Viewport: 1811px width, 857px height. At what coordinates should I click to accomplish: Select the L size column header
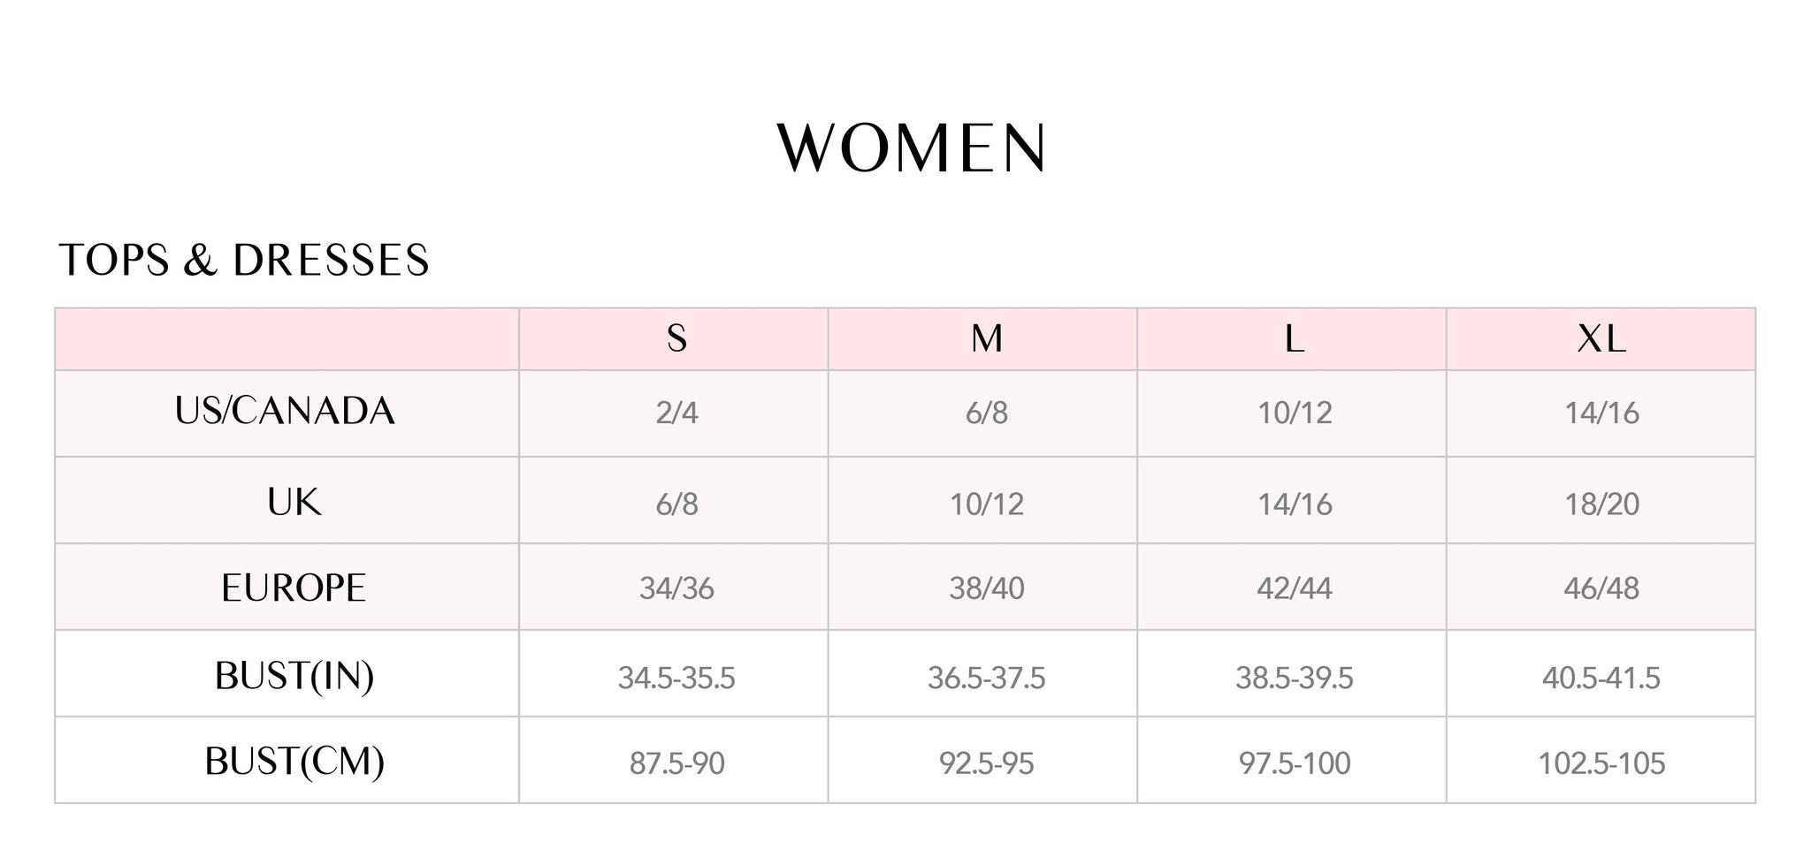[x=1294, y=338]
